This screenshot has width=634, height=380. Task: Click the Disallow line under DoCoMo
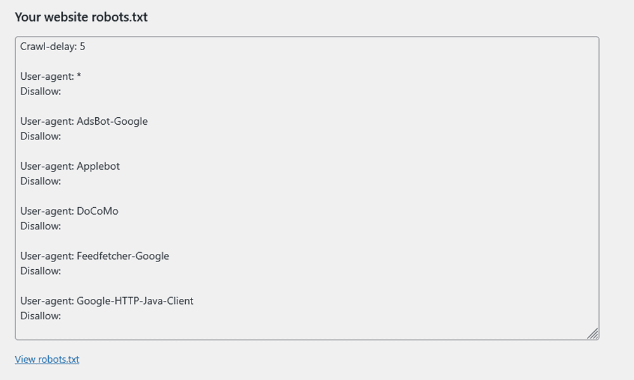(x=41, y=226)
